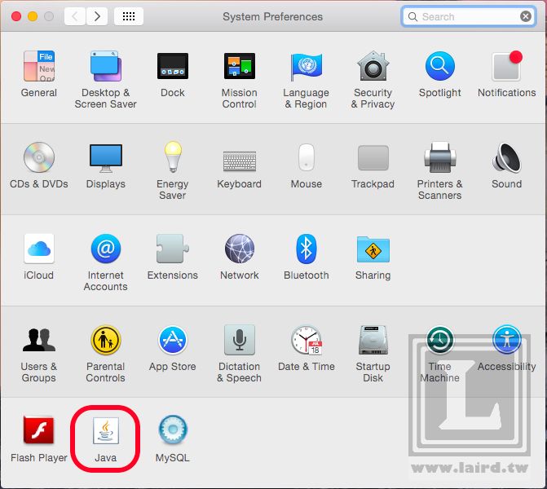Open Security & Privacy pane
This screenshot has height=489, width=547.
373,66
